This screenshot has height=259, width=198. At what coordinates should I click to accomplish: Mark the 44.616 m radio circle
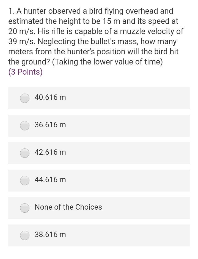pos(25,181)
